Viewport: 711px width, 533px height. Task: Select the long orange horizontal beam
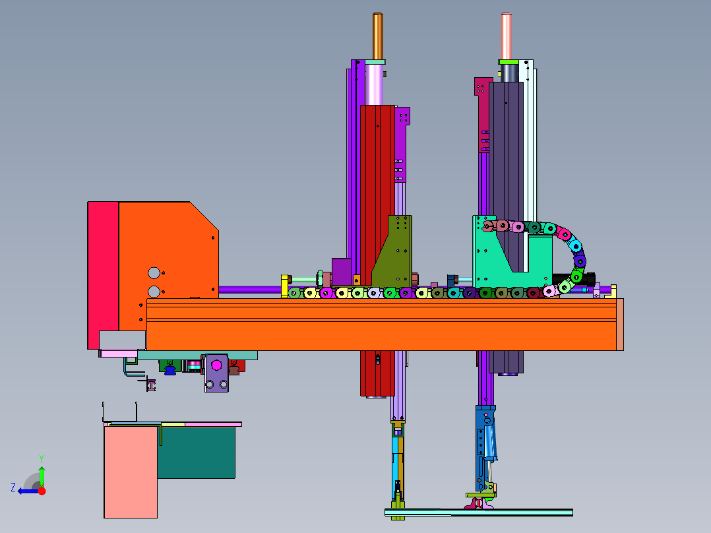[381, 325]
